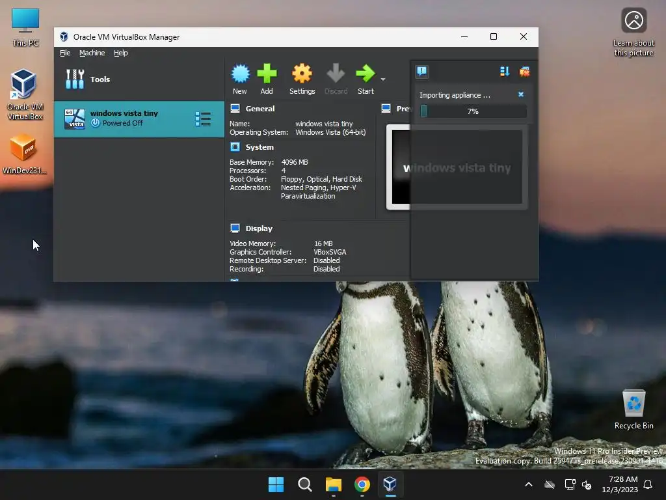666x500 pixels.
Task: Click the keep finished progresses icon
Action: point(505,72)
